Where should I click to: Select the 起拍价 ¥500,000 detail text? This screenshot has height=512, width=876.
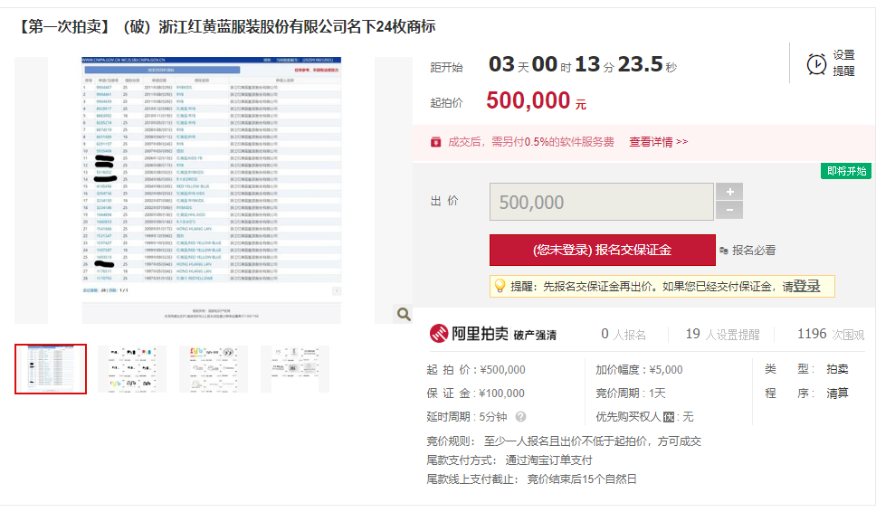476,370
